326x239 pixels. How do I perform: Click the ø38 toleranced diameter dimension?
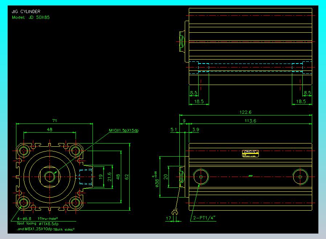click(x=156, y=179)
